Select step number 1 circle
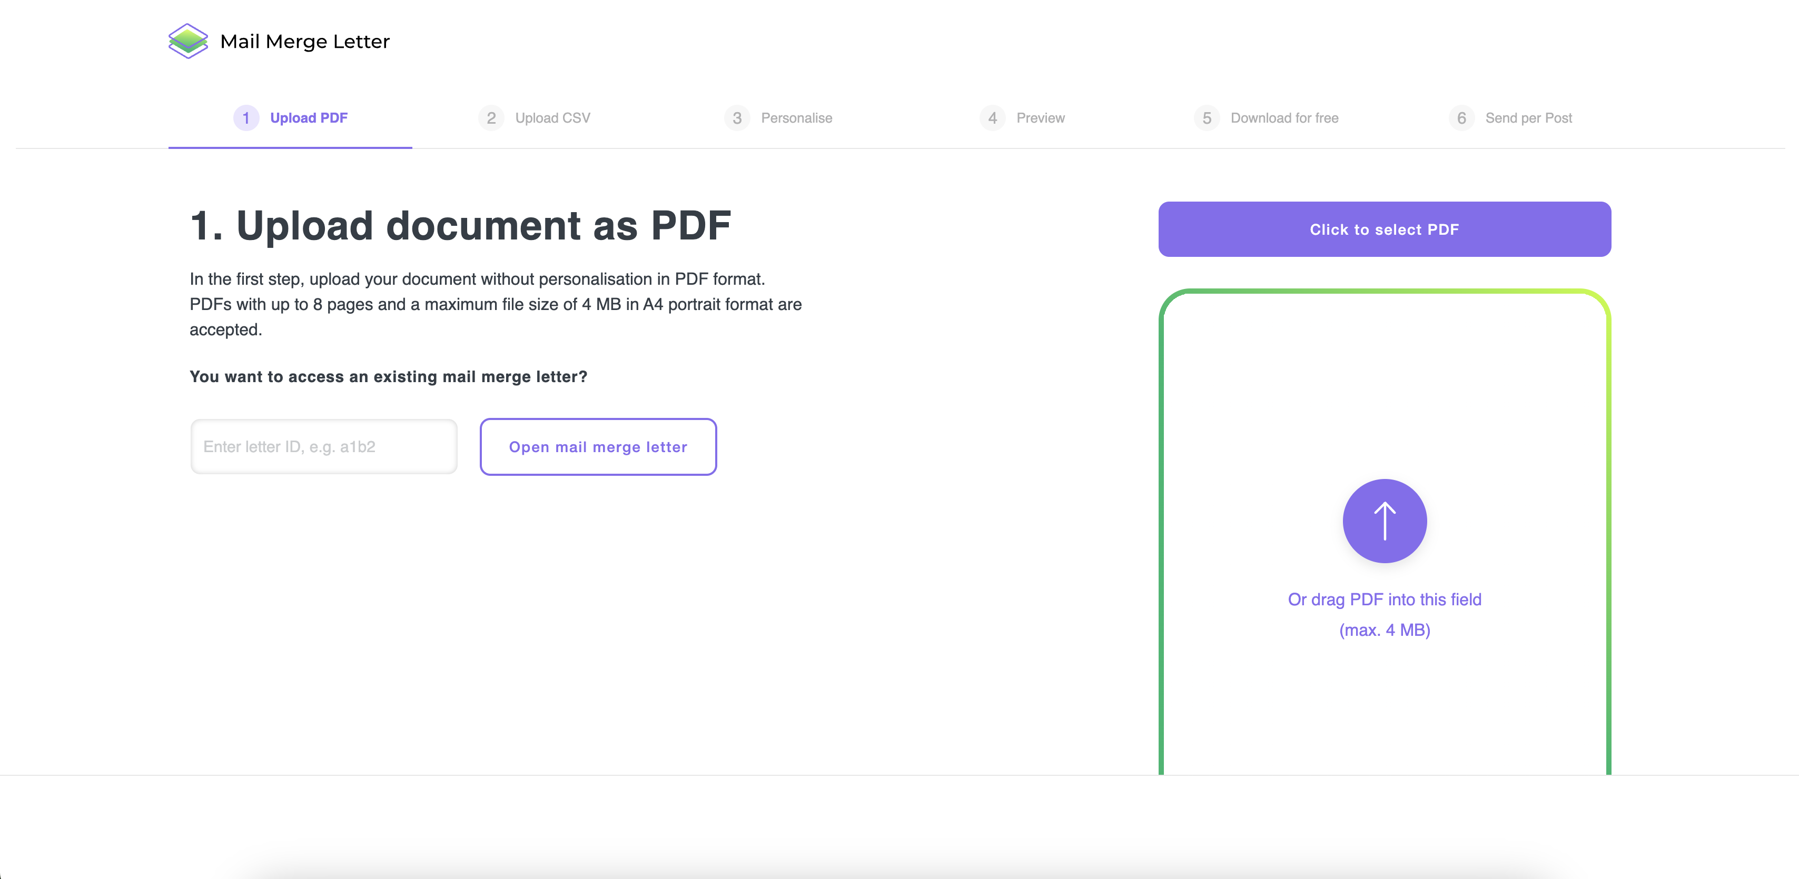This screenshot has height=879, width=1799. pyautogui.click(x=246, y=118)
